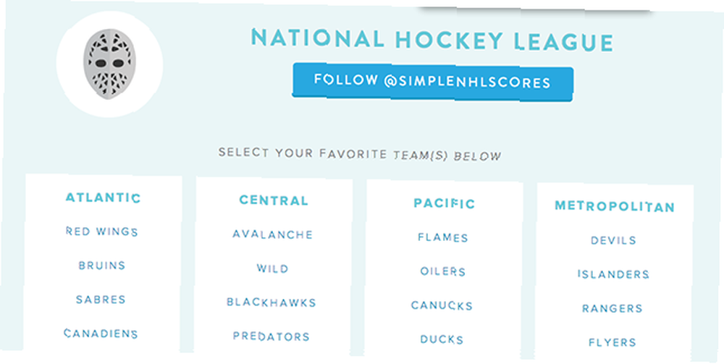
Task: Select the Wild team
Action: tap(272, 268)
